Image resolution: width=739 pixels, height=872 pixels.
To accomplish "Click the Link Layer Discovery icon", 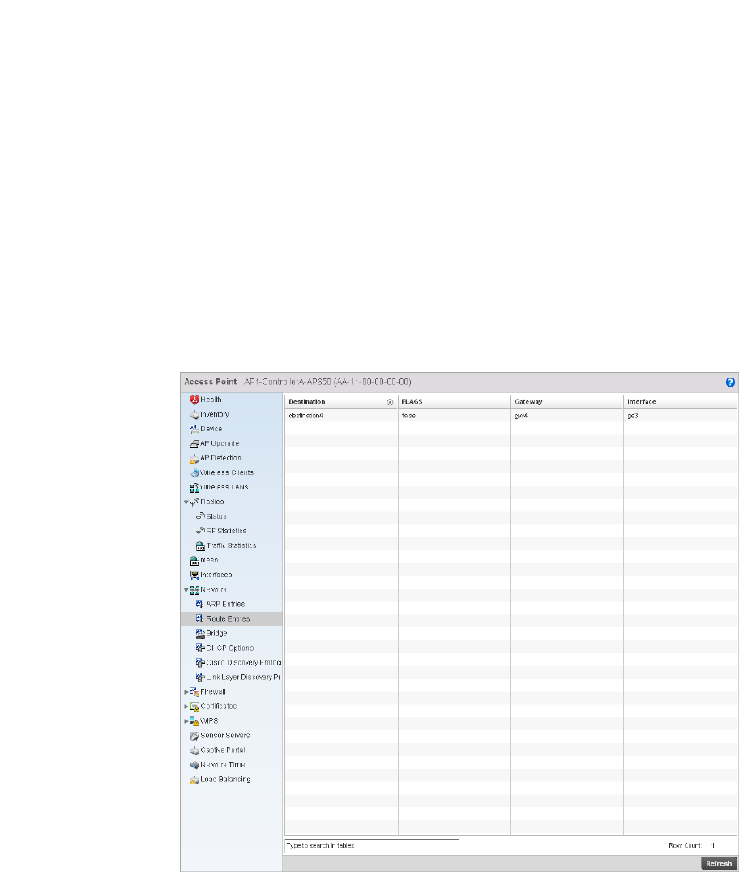I will pyautogui.click(x=200, y=678).
